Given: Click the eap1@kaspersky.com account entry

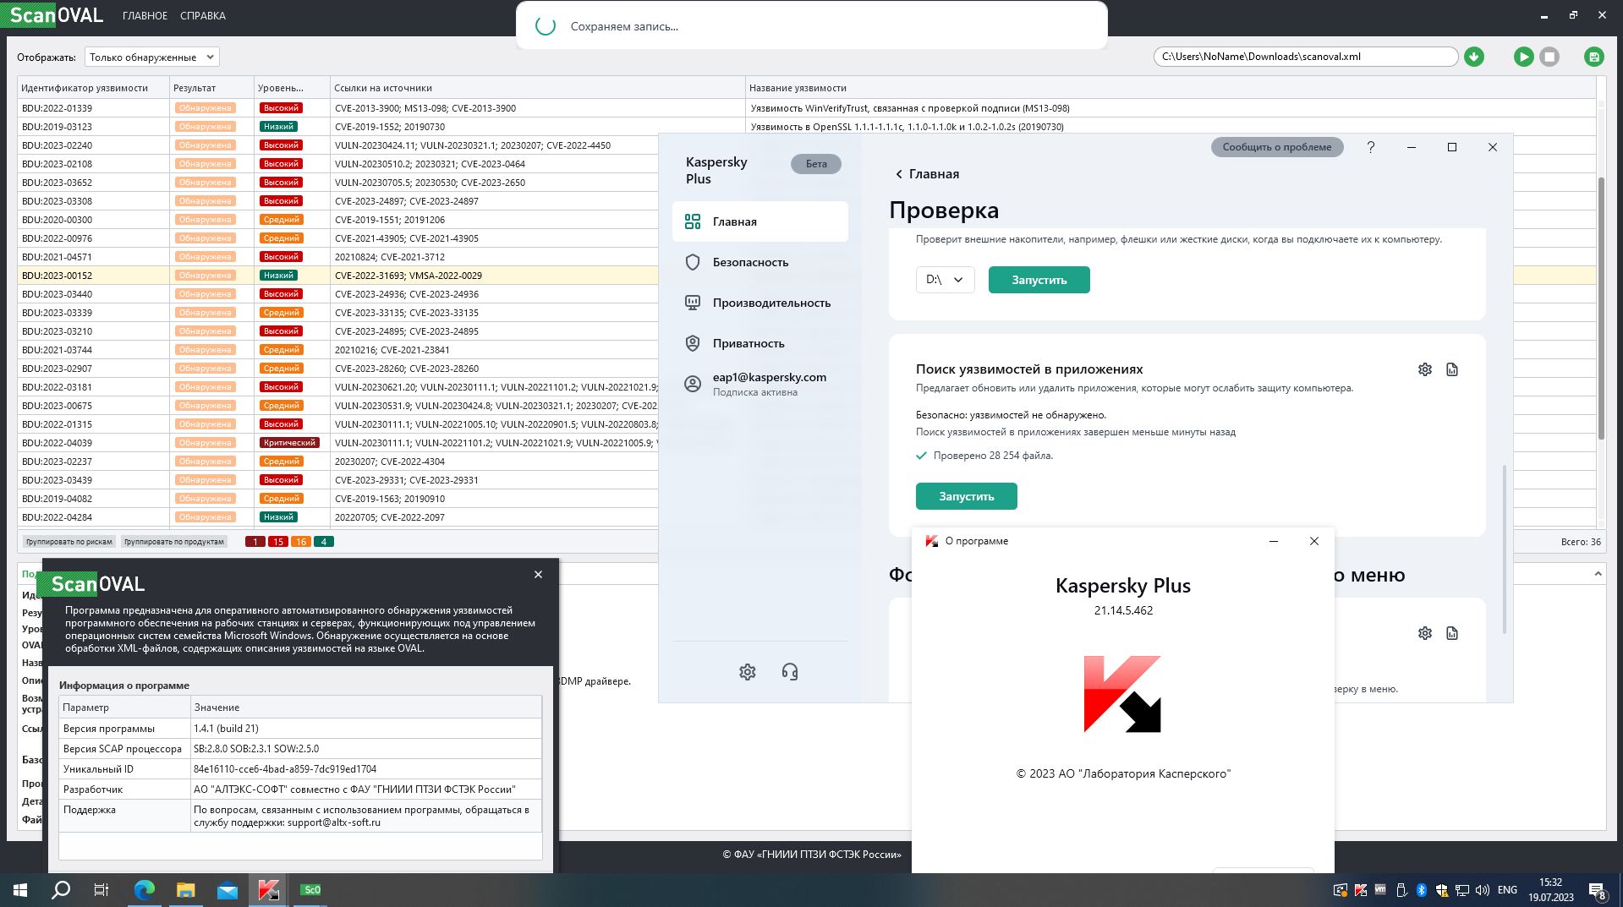Looking at the screenshot, I should pos(759,384).
